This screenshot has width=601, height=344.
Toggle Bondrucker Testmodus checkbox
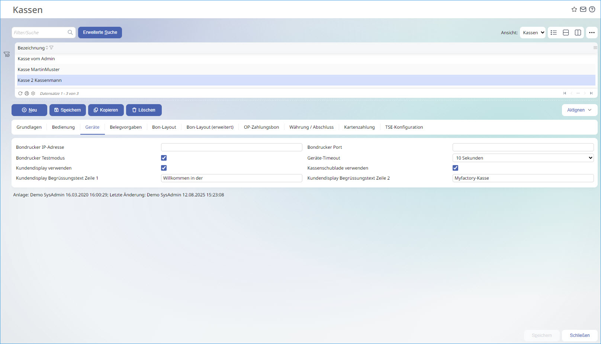coord(164,158)
